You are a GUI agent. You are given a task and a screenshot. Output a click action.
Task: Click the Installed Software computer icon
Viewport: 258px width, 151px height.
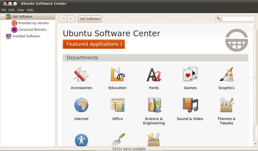[8, 36]
